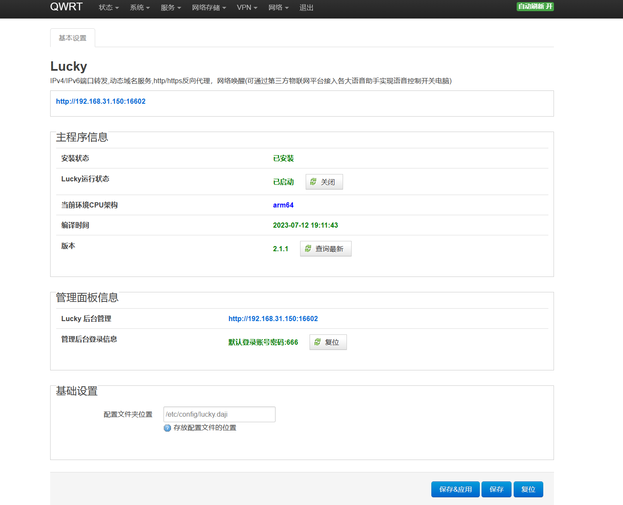Open the 状态 dropdown menu
The width and height of the screenshot is (623, 505).
point(109,7)
